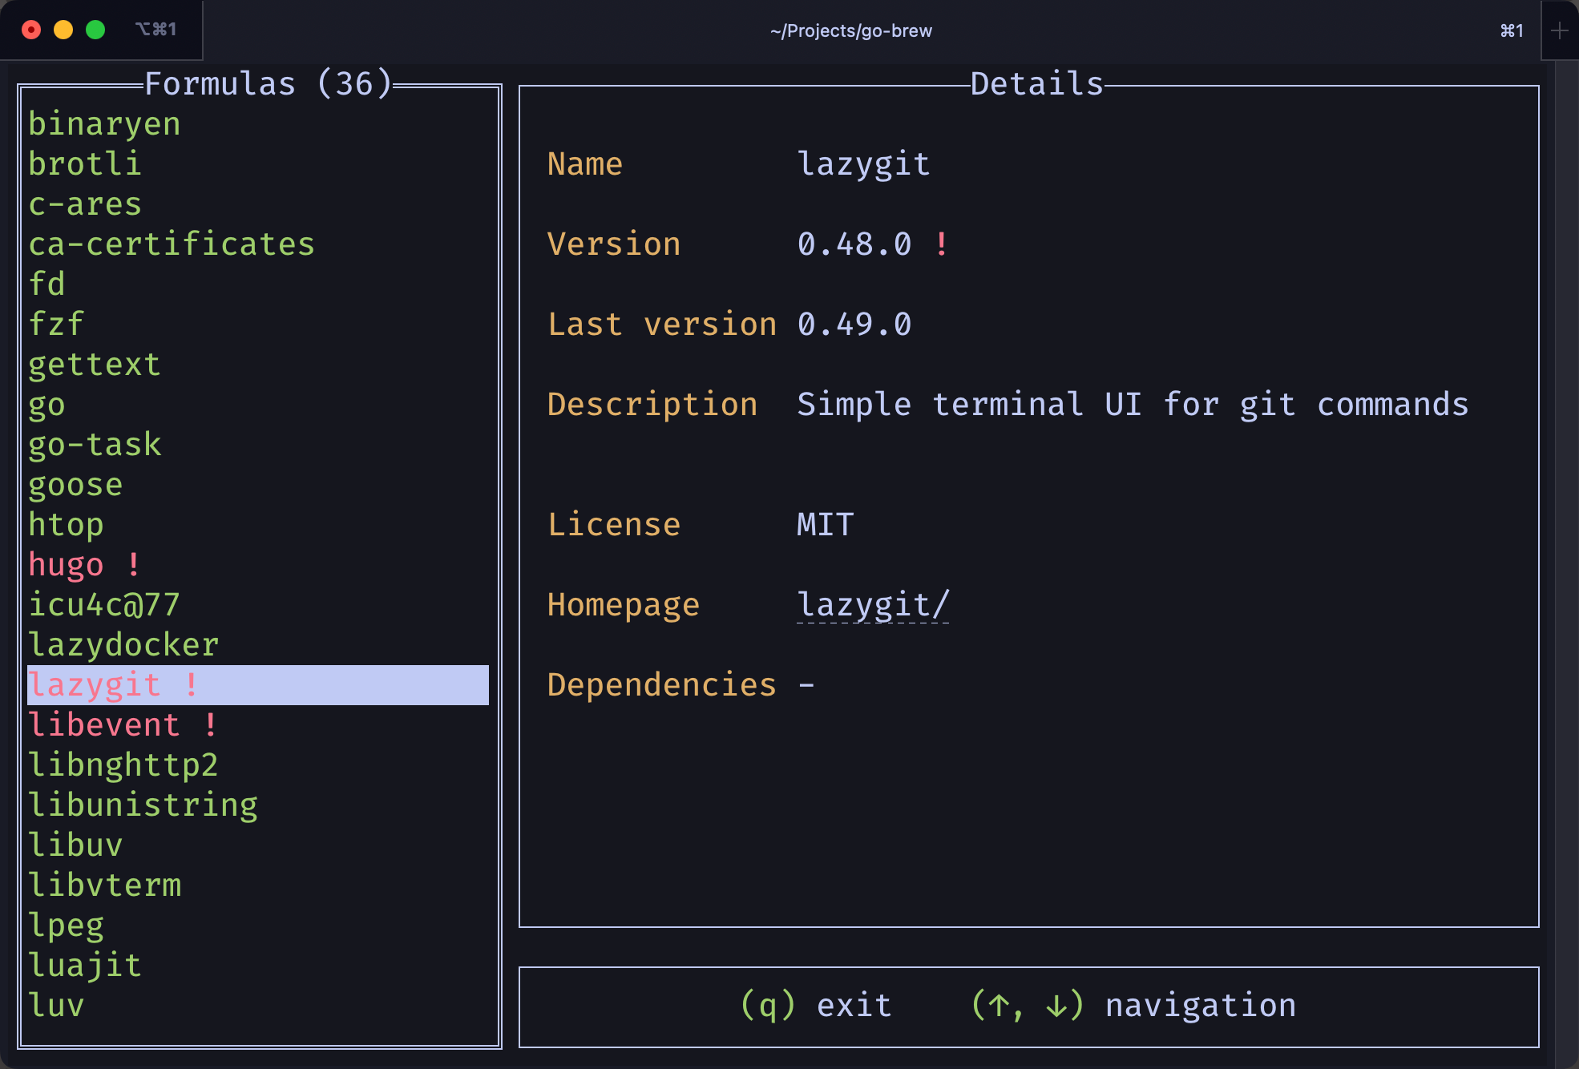Select binaryen in the formulas list
The image size is (1579, 1069).
(x=258, y=124)
